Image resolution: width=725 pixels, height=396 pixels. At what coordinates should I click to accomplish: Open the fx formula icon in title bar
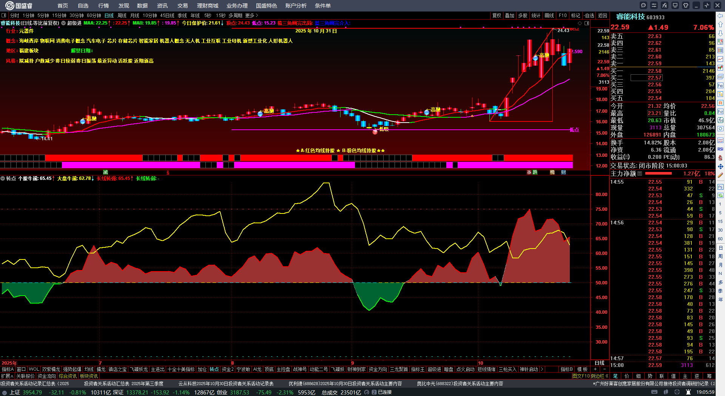pyautogui.click(x=665, y=5)
